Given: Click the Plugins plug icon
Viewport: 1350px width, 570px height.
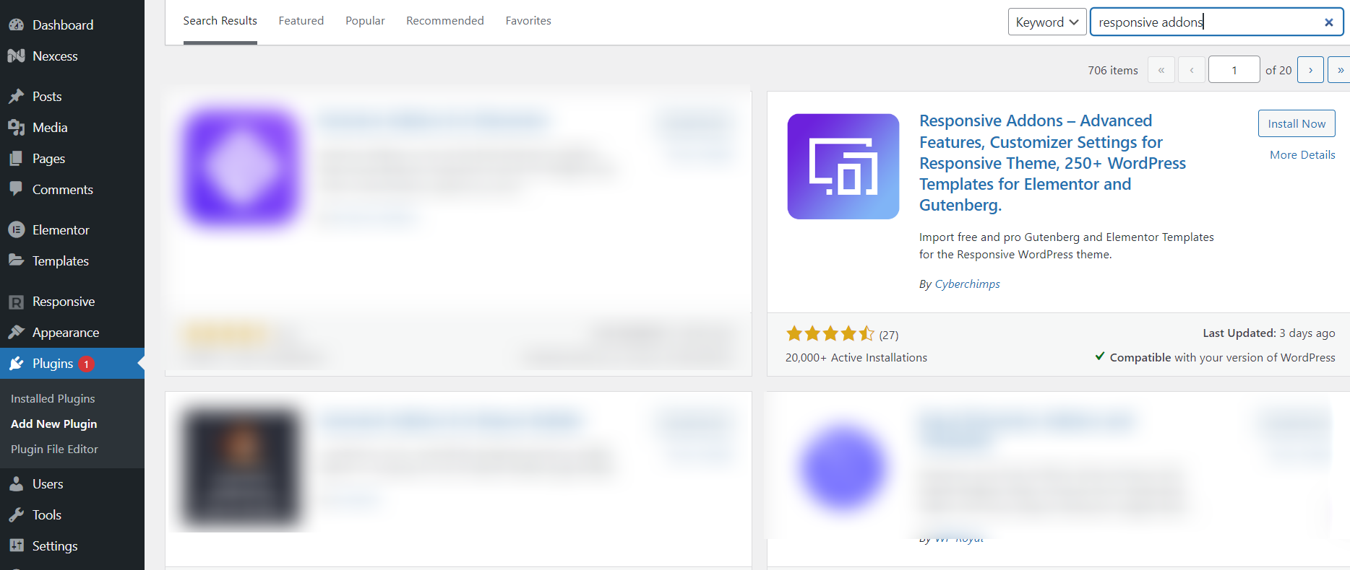Looking at the screenshot, I should [16, 363].
